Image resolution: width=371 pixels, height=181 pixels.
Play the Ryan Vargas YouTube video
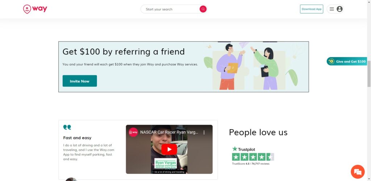(169, 149)
